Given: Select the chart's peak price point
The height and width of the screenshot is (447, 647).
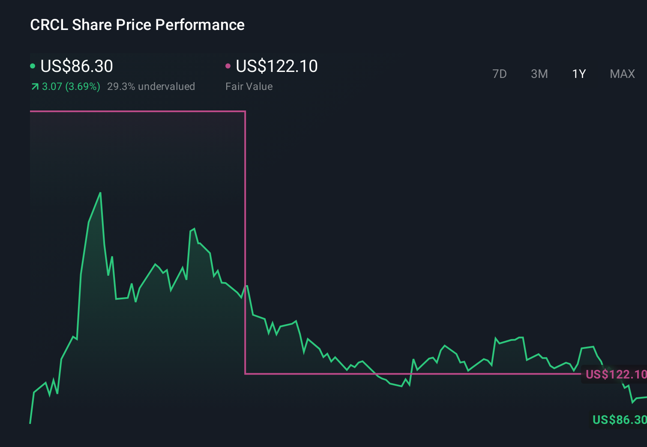Looking at the screenshot, I should tap(100, 193).
